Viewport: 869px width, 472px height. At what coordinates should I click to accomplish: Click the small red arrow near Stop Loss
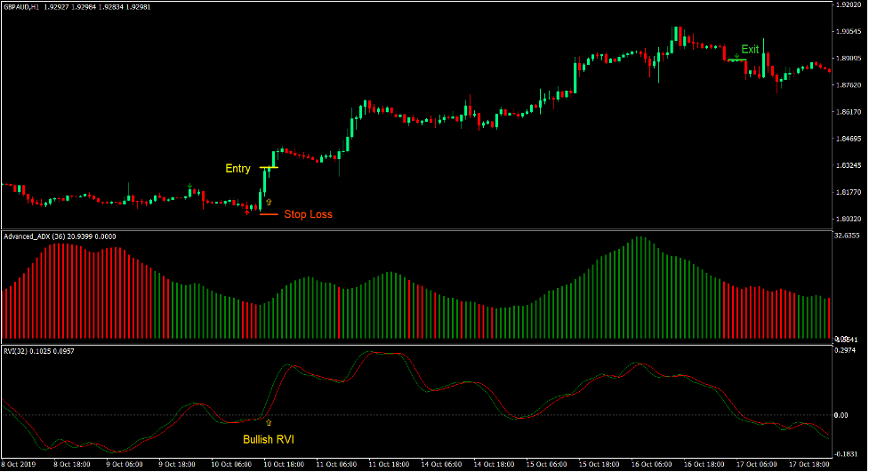(247, 212)
